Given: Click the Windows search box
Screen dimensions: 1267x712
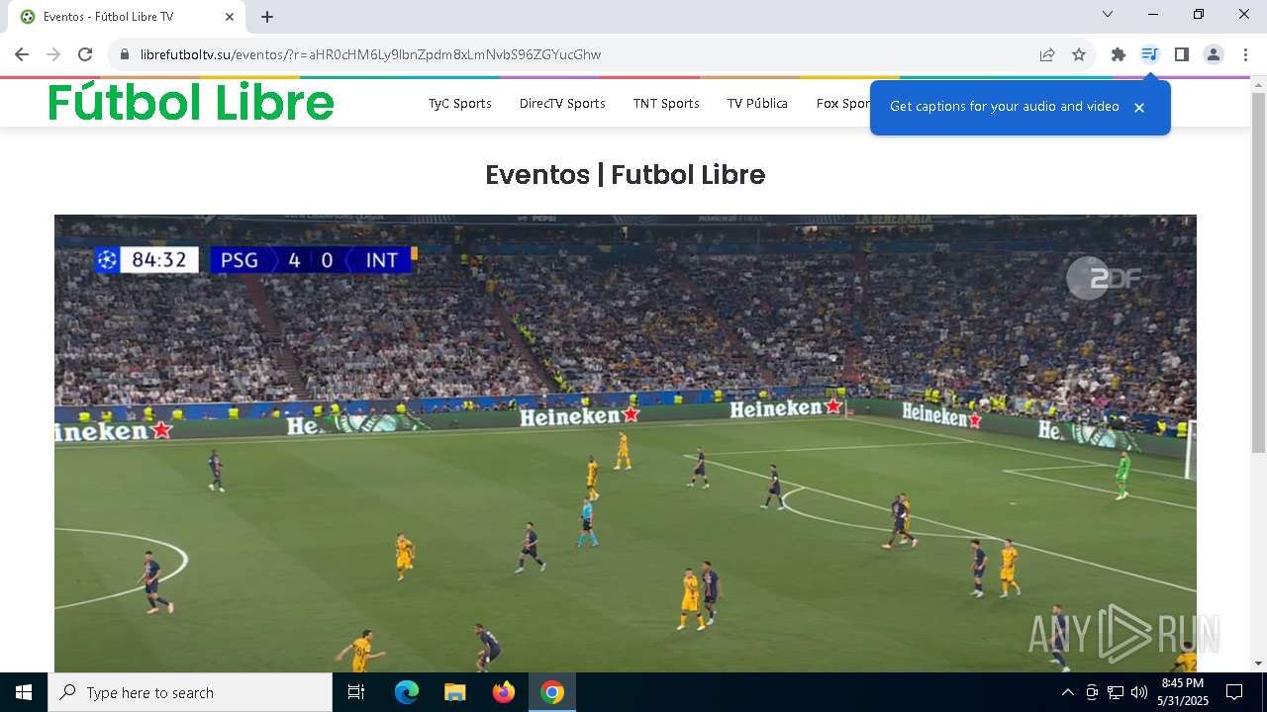Looking at the screenshot, I should click(x=190, y=692).
